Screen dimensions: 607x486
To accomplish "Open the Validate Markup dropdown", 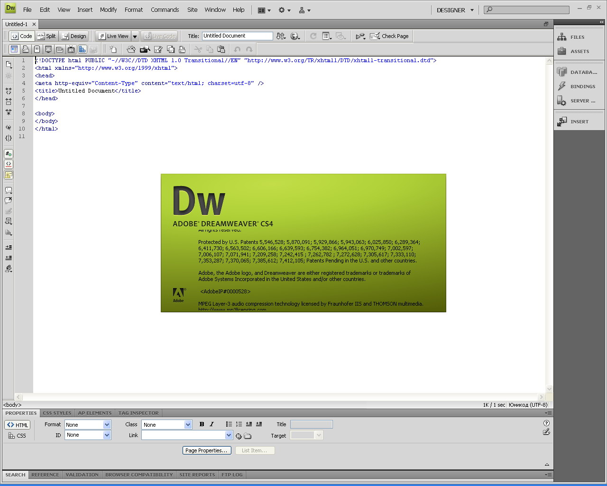I will coord(360,36).
